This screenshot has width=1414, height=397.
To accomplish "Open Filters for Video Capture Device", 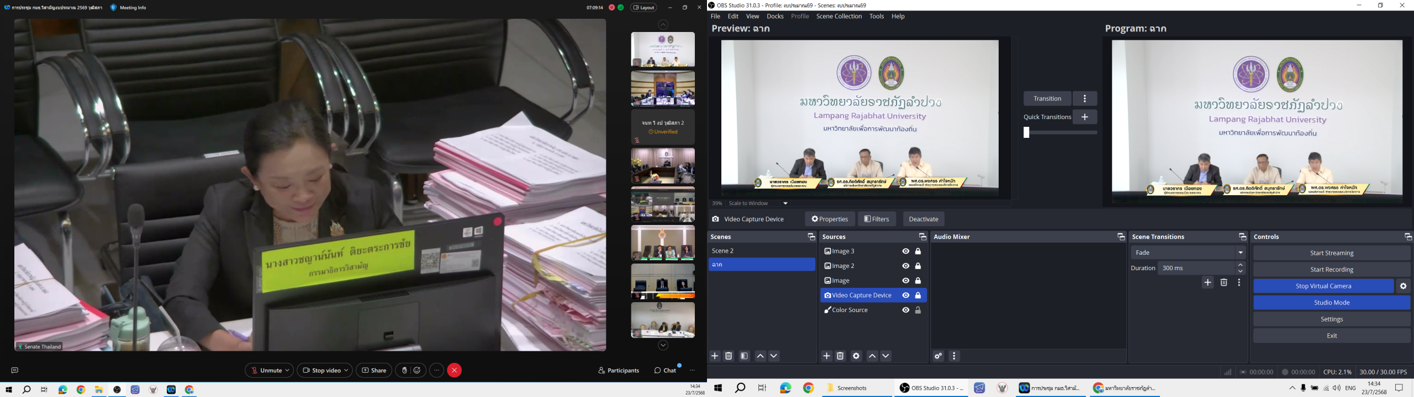I will (877, 219).
